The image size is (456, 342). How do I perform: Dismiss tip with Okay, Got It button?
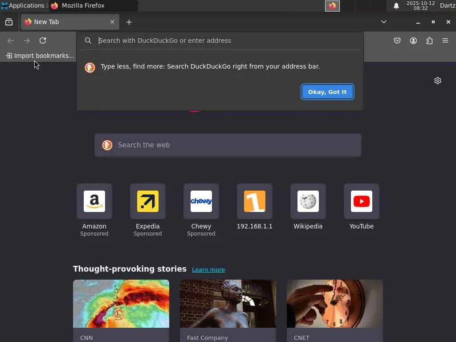coord(327,92)
